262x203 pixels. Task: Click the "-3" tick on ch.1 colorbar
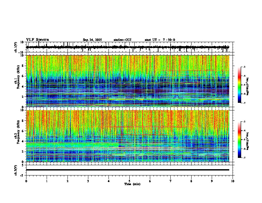244,67
